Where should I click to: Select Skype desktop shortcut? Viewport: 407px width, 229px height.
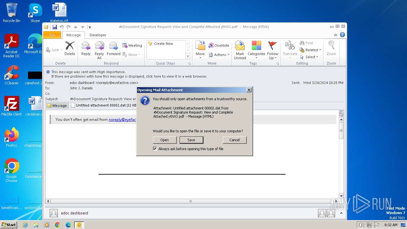[35, 13]
